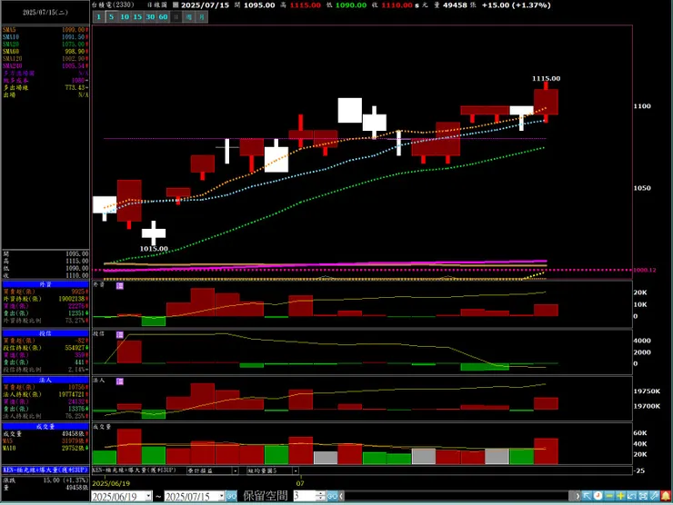Switch to the monthly (月) chart period
This screenshot has height=505, width=673.
(202, 16)
